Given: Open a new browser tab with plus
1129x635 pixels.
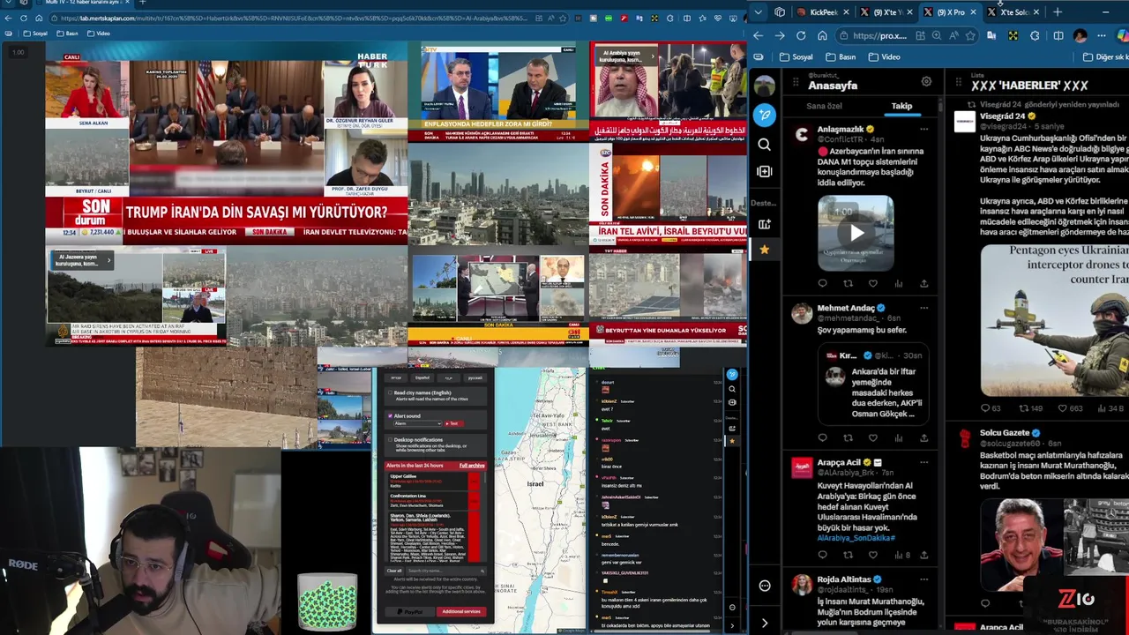Looking at the screenshot, I should click(x=1058, y=11).
